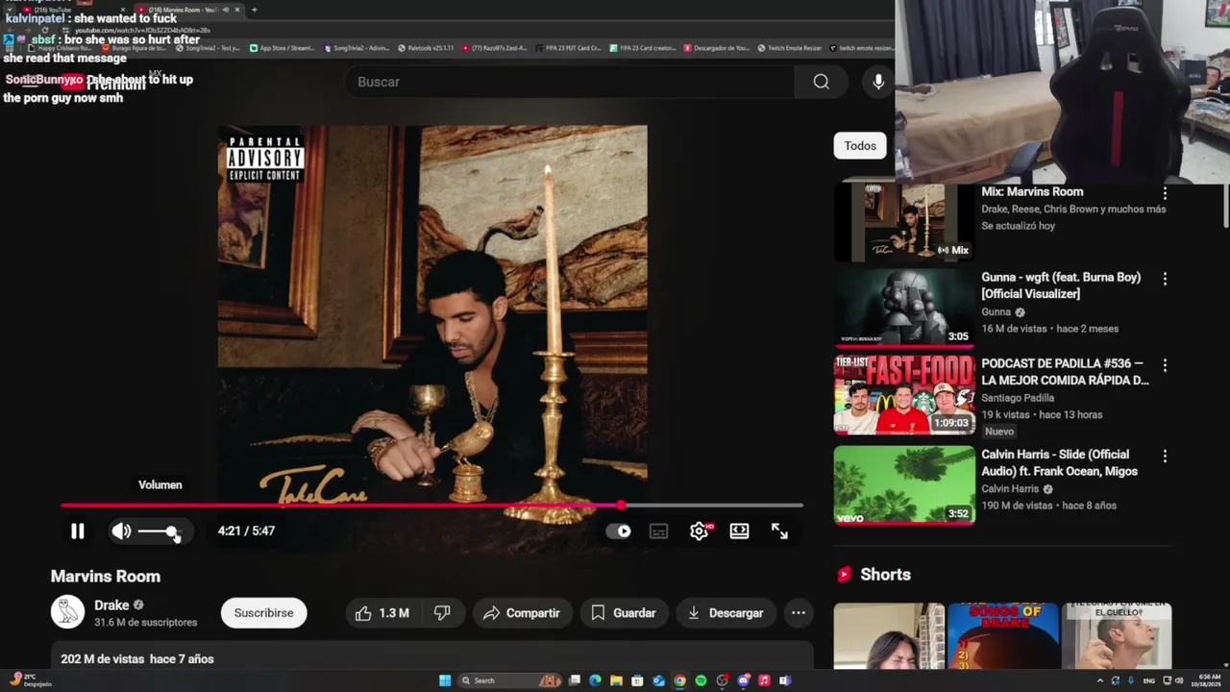Open Microsoft Edge from the taskbar
1230x692 pixels.
point(595,680)
